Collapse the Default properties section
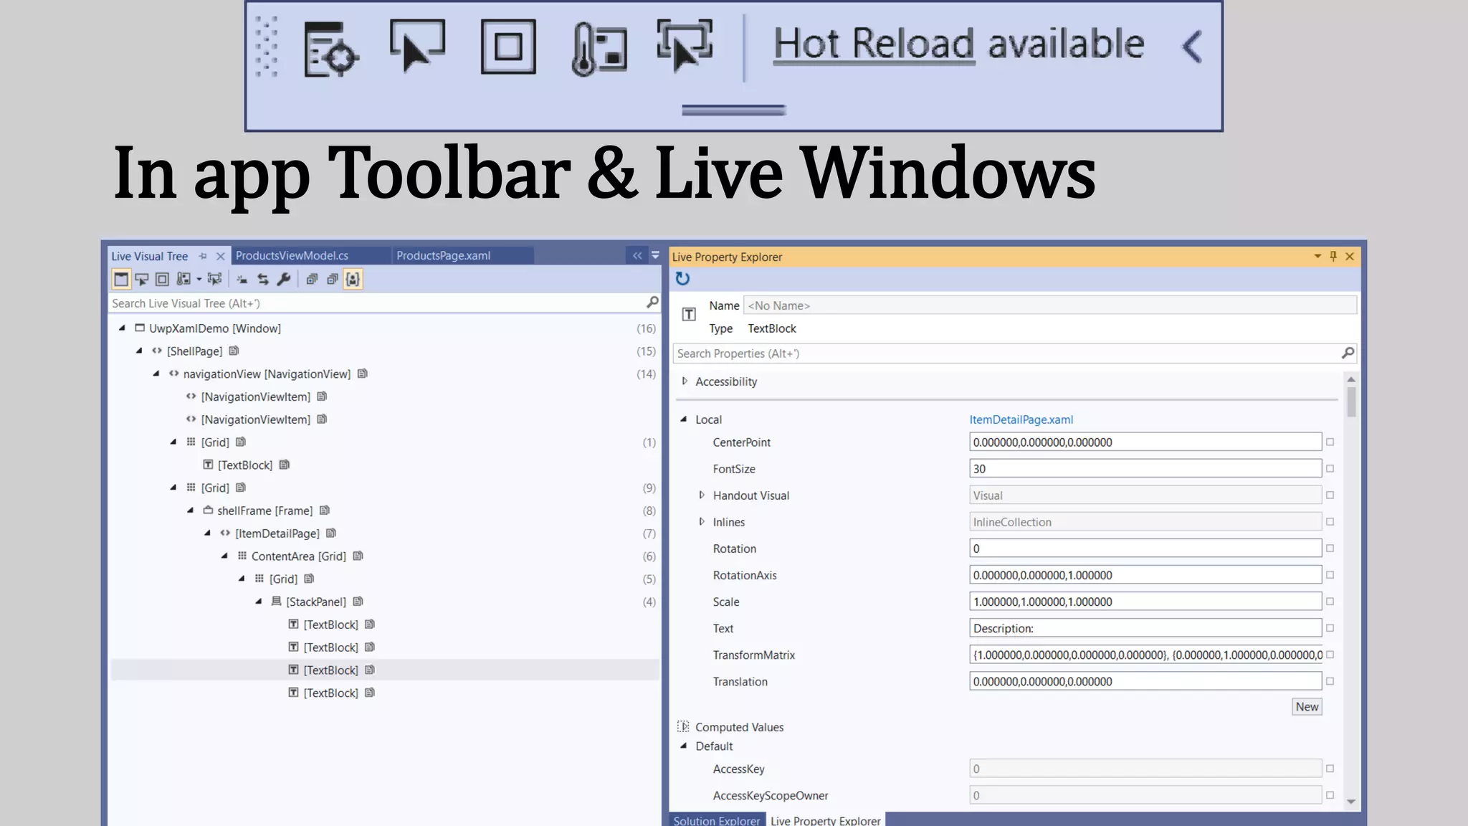Image resolution: width=1468 pixels, height=826 pixels. point(684,746)
